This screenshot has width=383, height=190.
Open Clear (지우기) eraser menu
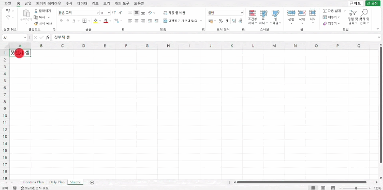(x=331, y=24)
